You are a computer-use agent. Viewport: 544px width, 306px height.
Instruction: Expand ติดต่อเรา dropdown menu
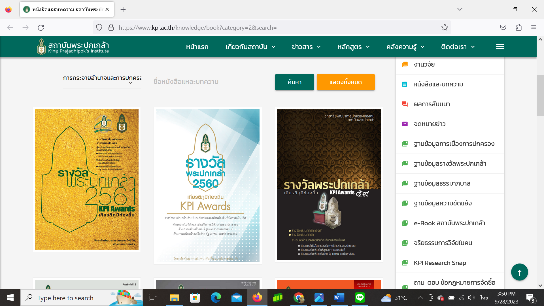point(458,47)
